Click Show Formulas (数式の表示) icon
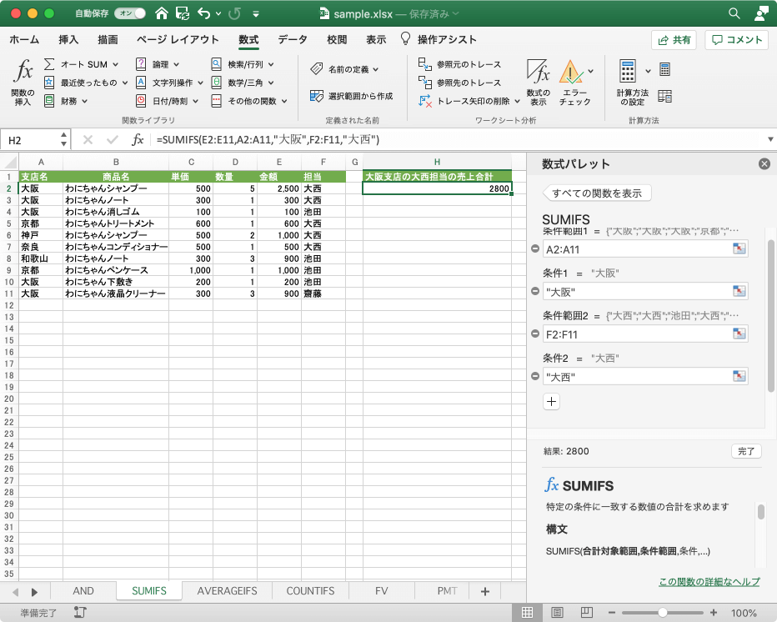The width and height of the screenshot is (777, 622). (539, 72)
